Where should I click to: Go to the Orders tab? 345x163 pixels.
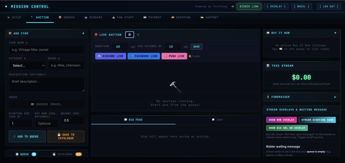[67, 17]
